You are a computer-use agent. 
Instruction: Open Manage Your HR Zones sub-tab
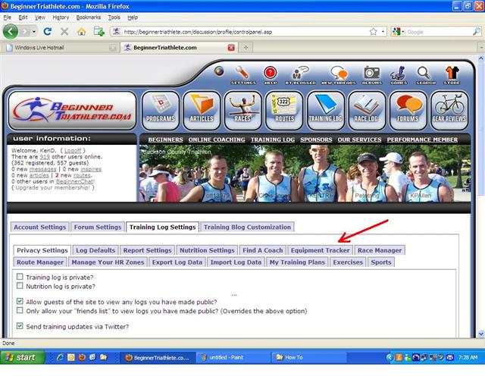[108, 262]
